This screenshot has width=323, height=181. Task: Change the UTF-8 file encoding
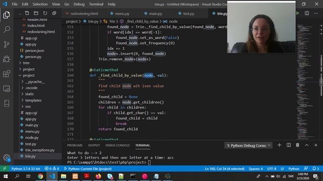(272, 169)
